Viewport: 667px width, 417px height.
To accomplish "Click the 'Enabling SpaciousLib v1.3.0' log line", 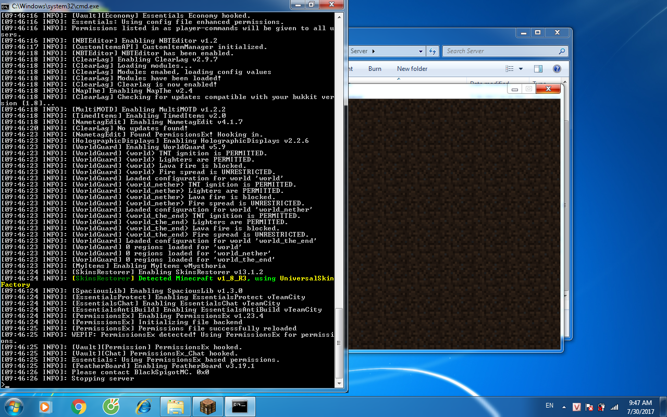I will (x=121, y=291).
